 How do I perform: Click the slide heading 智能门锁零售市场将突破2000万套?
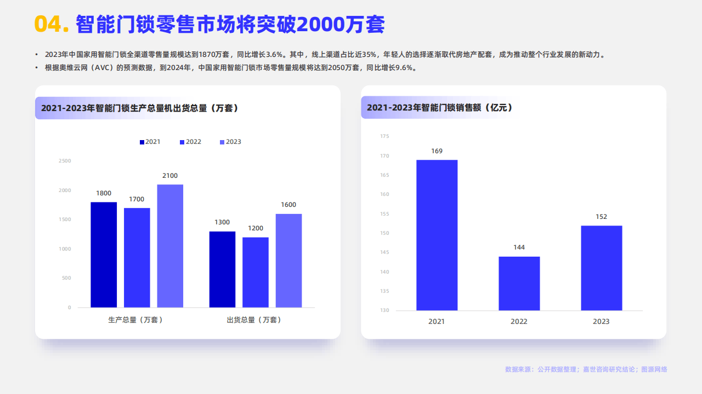click(230, 24)
